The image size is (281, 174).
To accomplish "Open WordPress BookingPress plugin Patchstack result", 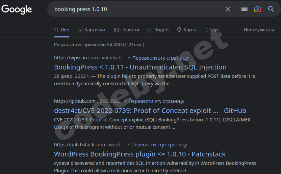I will point(140,154).
